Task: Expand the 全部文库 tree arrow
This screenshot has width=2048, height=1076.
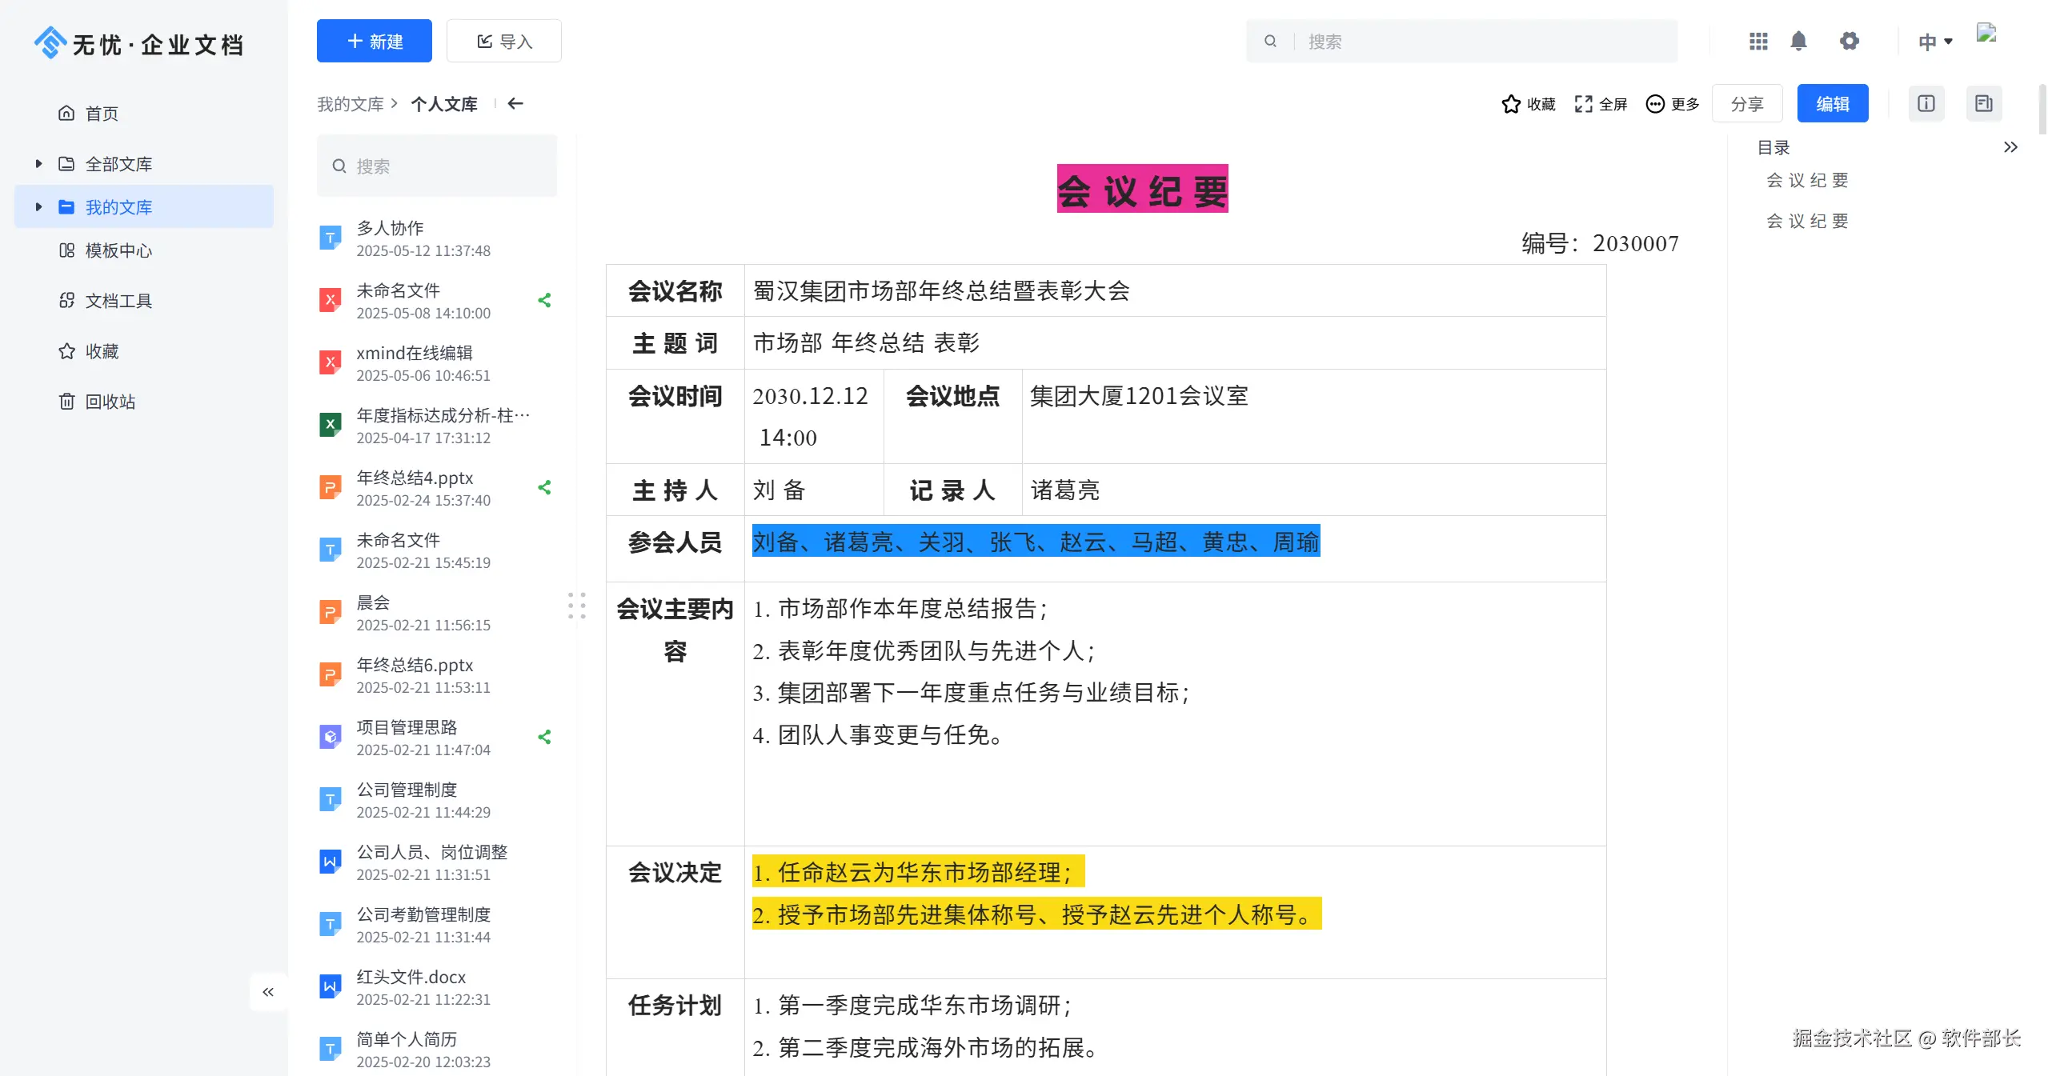Action: (38, 164)
